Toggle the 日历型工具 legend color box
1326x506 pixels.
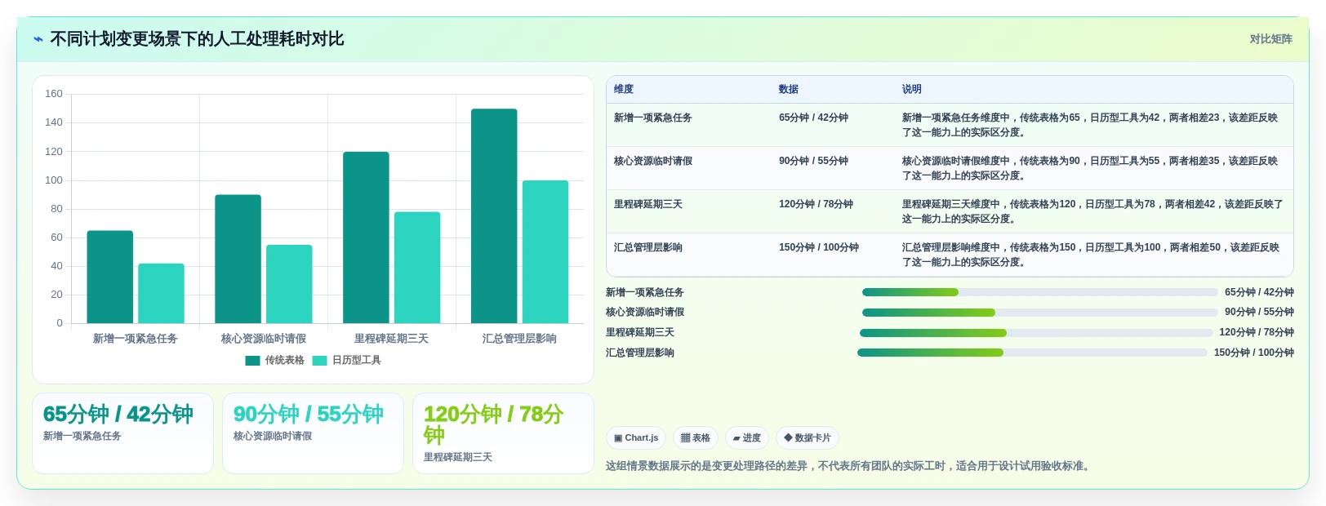pyautogui.click(x=319, y=361)
